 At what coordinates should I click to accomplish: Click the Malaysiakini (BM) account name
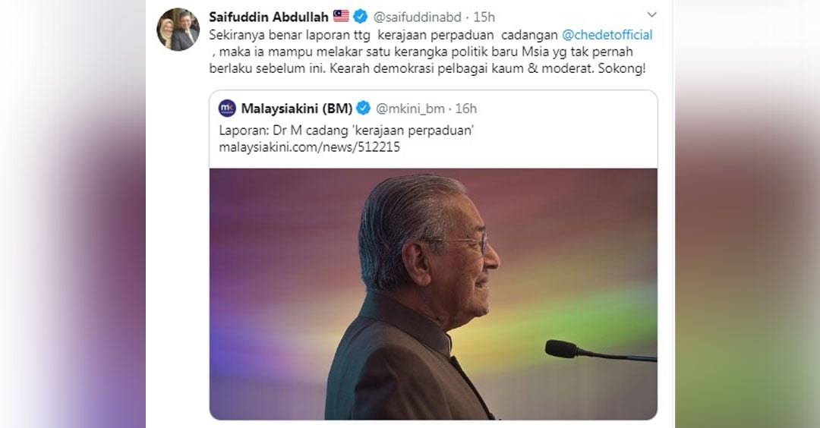tap(297, 109)
